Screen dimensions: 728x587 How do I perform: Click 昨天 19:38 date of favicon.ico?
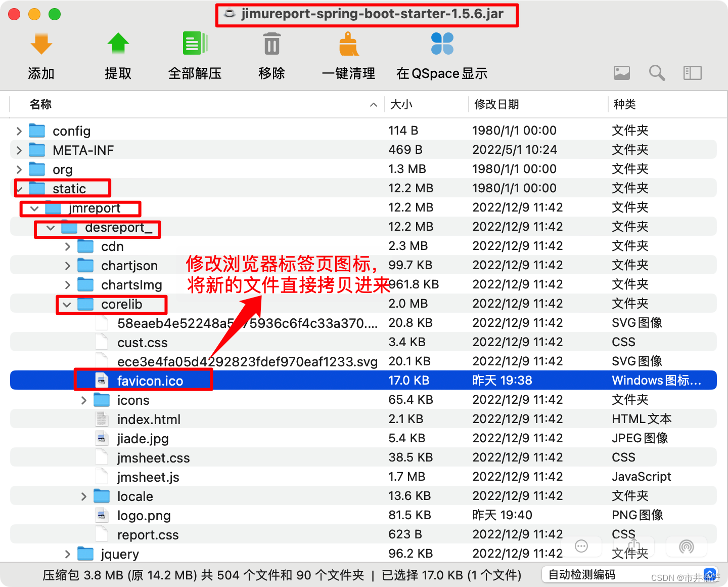(502, 381)
